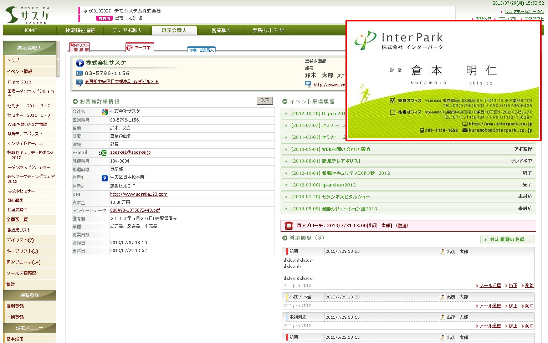Click the 対応履歴の登録 button
548x343 pixels.
point(507,240)
